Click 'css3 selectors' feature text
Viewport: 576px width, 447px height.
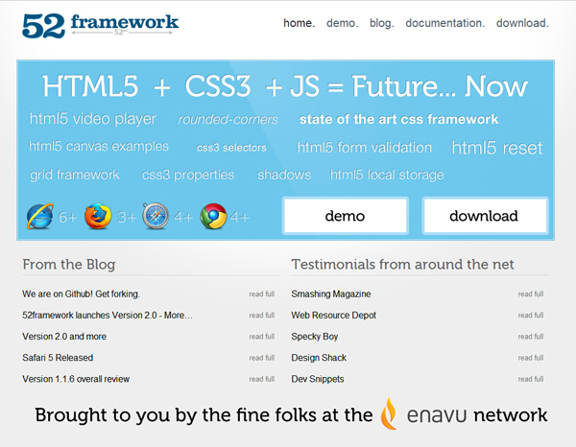pos(231,148)
